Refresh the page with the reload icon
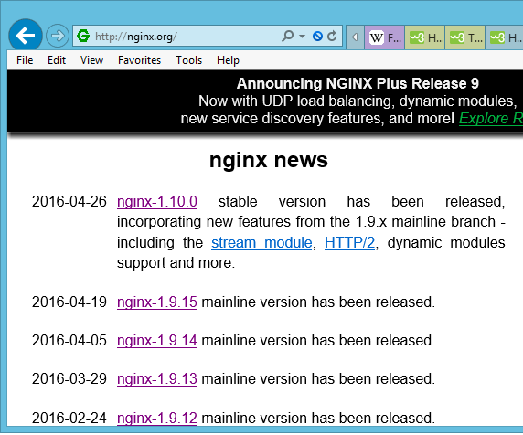The image size is (523, 435). pos(332,36)
